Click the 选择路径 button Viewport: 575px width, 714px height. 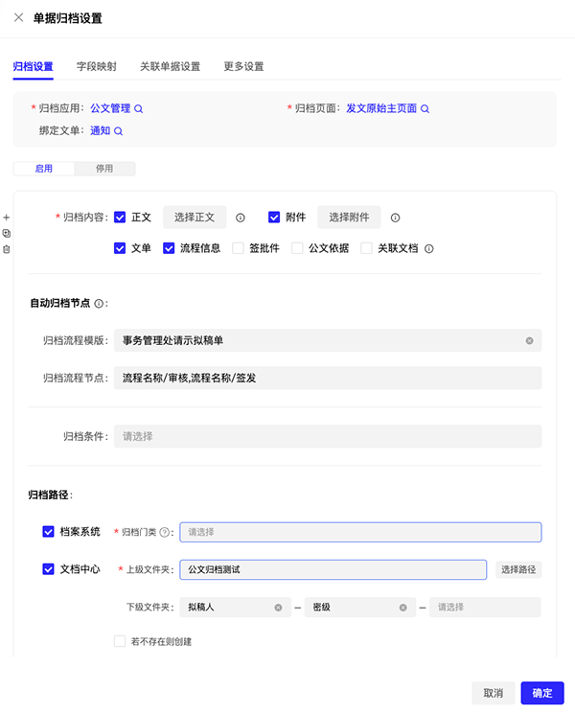click(518, 569)
